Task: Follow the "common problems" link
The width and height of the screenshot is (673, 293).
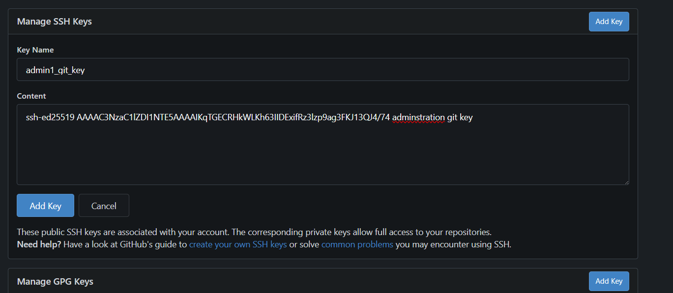Action: 357,244
